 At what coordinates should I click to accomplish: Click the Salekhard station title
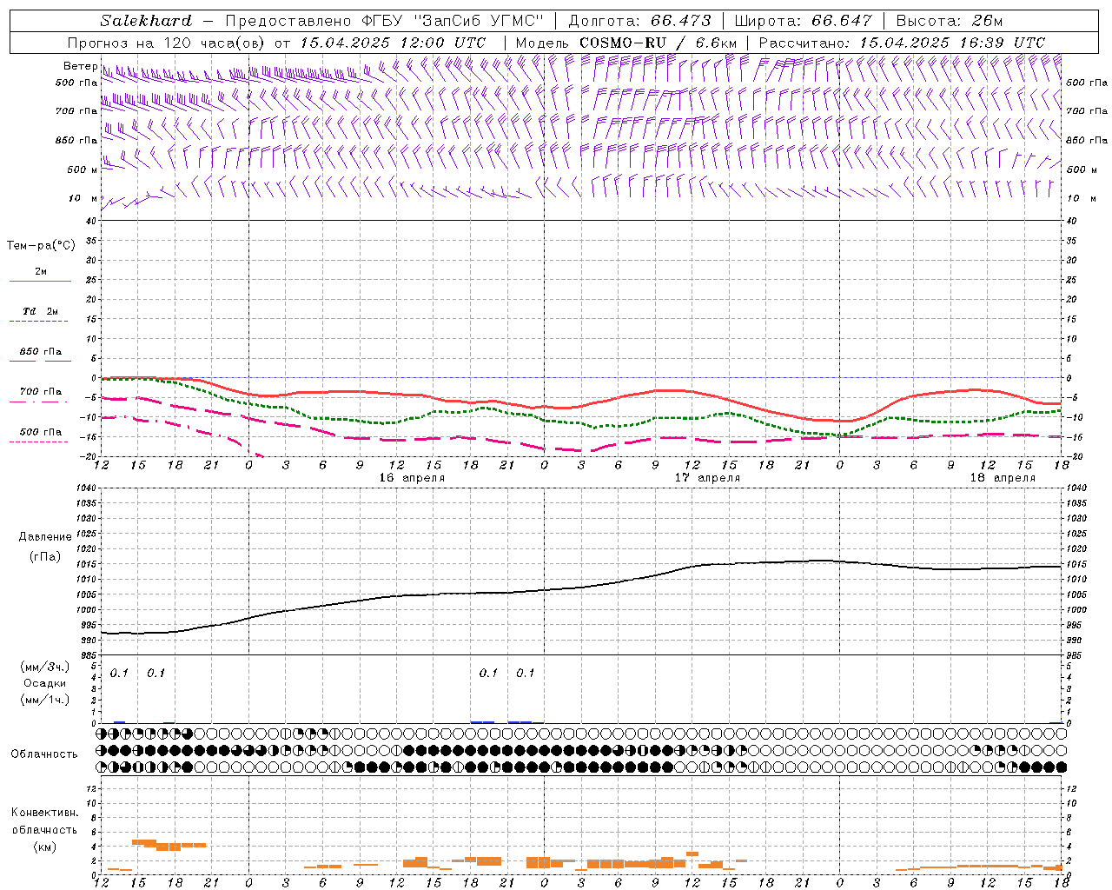pos(146,21)
